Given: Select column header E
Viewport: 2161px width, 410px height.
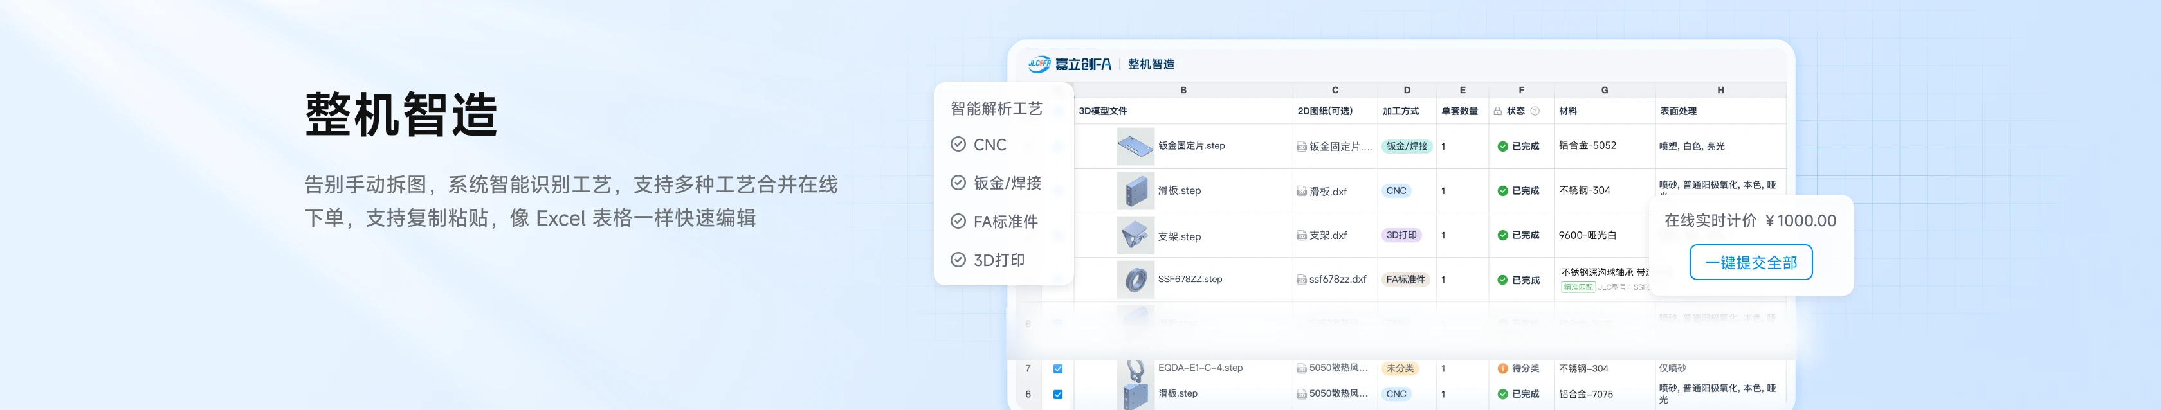Looking at the screenshot, I should [x=1462, y=90].
